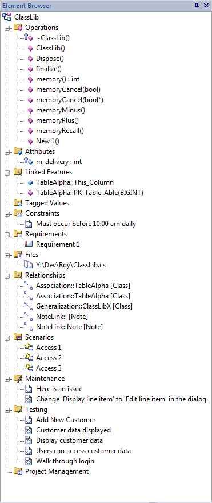Screen dimensions: 212x503
Task: Select the Access 3 scenario
Action: pos(49,368)
